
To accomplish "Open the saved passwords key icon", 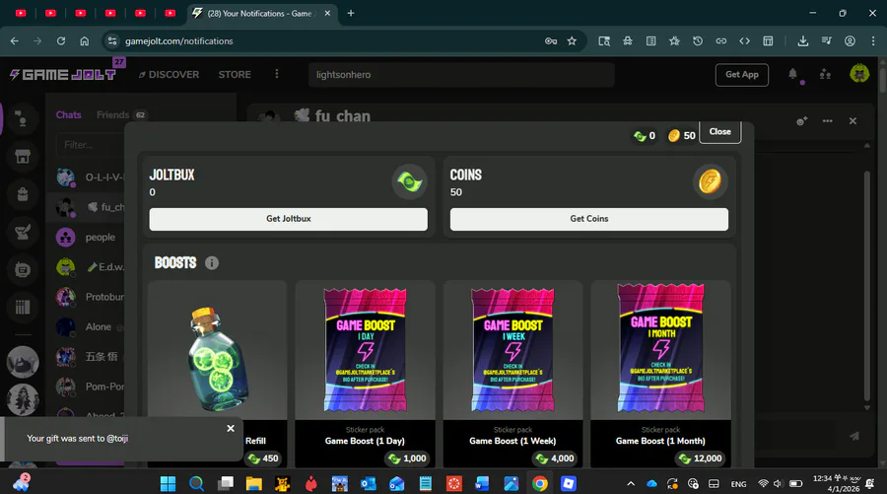I will pyautogui.click(x=551, y=40).
